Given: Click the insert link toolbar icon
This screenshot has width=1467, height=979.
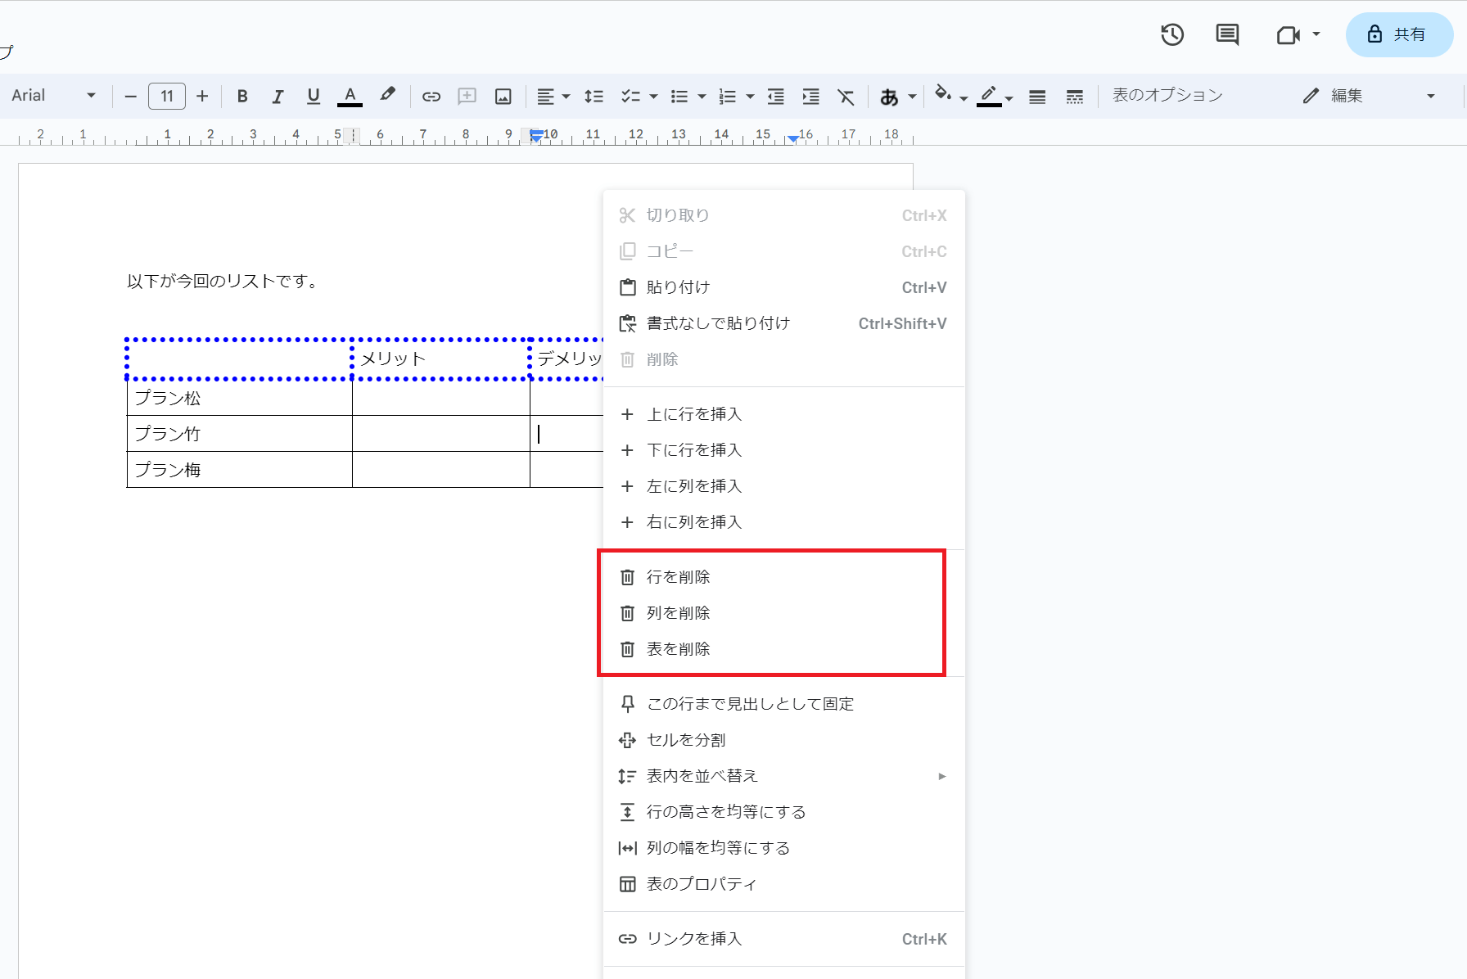Looking at the screenshot, I should (431, 97).
